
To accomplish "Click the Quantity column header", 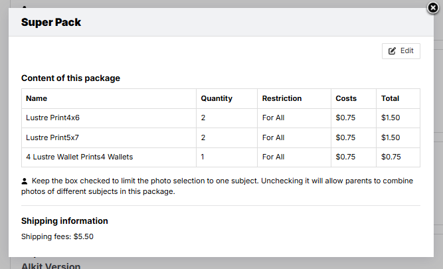I will pyautogui.click(x=226, y=98).
